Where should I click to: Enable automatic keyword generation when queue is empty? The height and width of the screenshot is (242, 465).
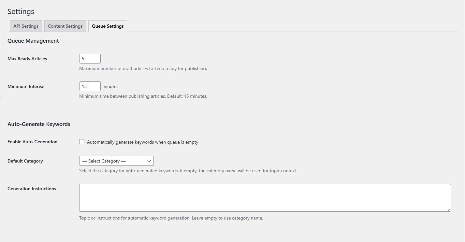click(82, 141)
